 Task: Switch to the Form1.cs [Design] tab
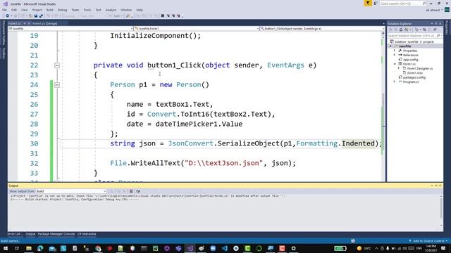[x=44, y=23]
